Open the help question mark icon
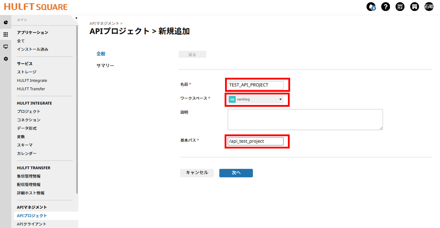The image size is (440, 228). 385,7
